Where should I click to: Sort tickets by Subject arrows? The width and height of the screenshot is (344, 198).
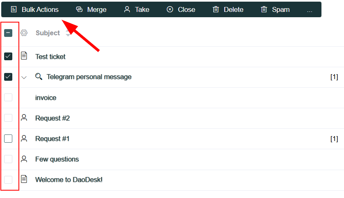(68, 33)
